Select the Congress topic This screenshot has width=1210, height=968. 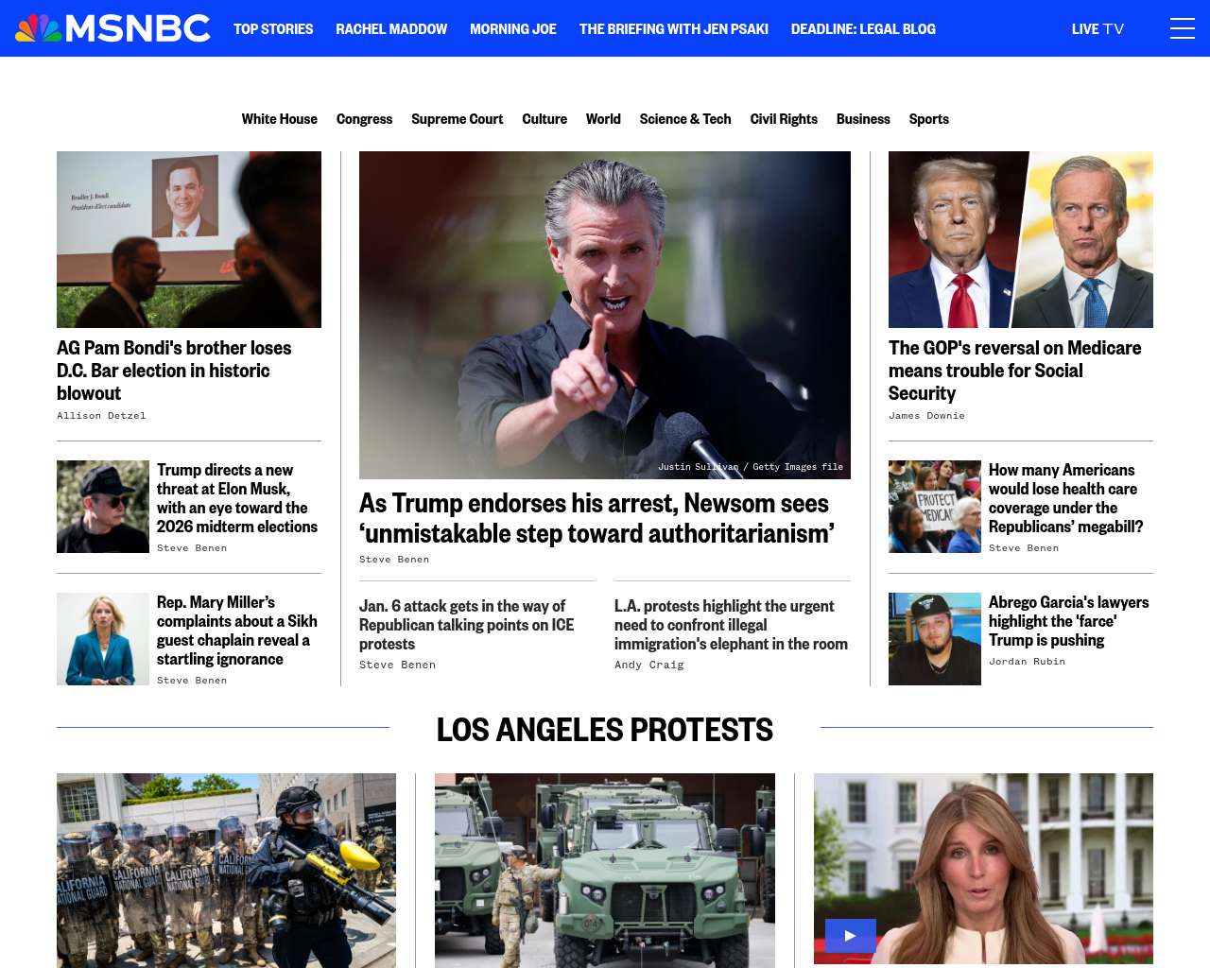[x=364, y=119]
